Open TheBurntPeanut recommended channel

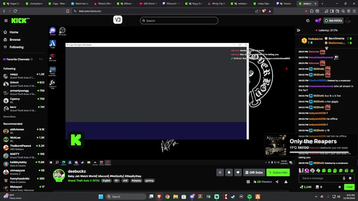point(24,147)
